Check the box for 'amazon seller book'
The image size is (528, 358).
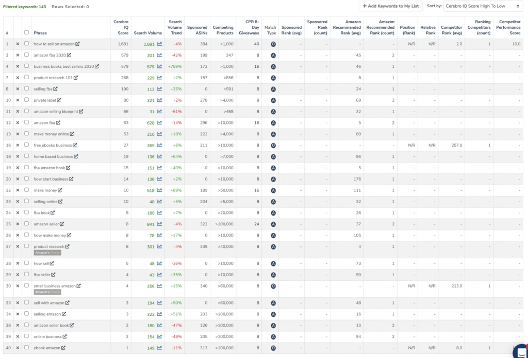tap(26, 325)
